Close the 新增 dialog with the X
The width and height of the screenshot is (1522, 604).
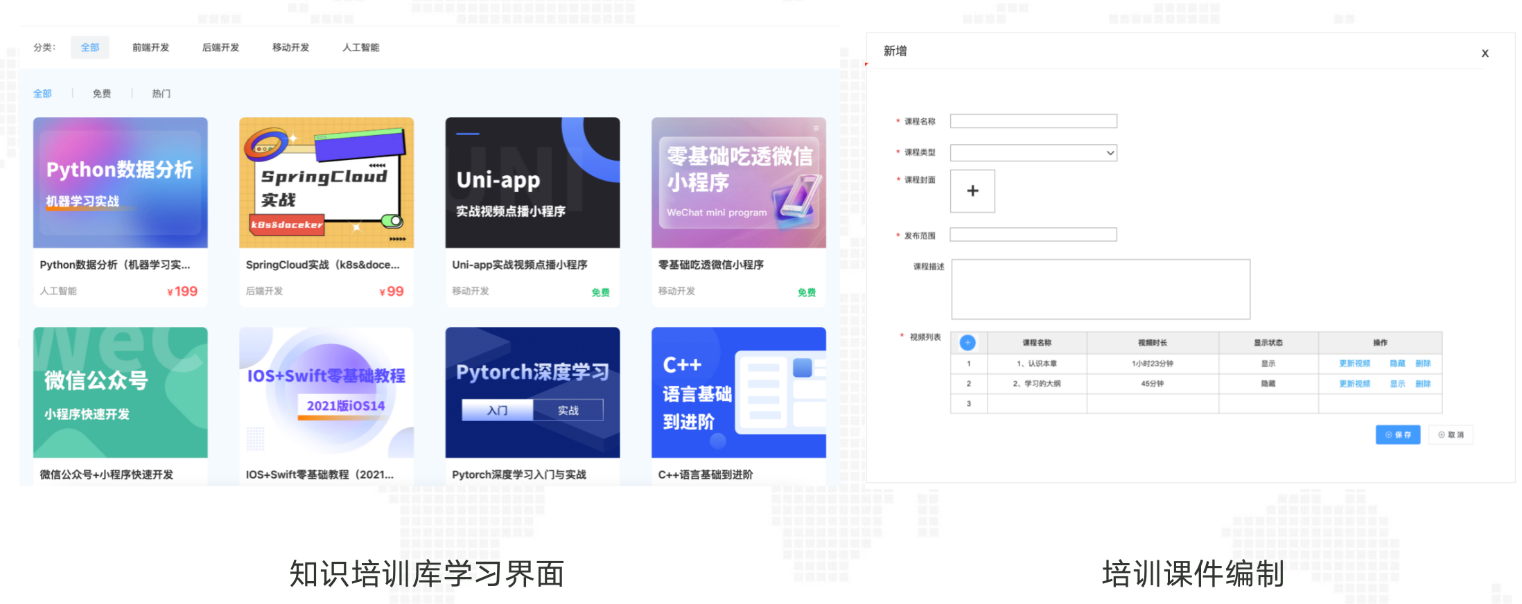click(1485, 53)
